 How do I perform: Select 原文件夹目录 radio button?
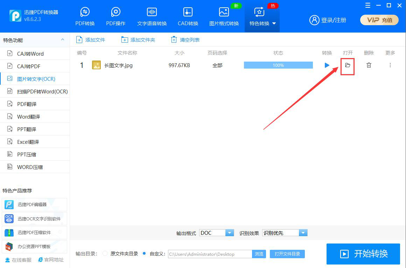(105, 254)
